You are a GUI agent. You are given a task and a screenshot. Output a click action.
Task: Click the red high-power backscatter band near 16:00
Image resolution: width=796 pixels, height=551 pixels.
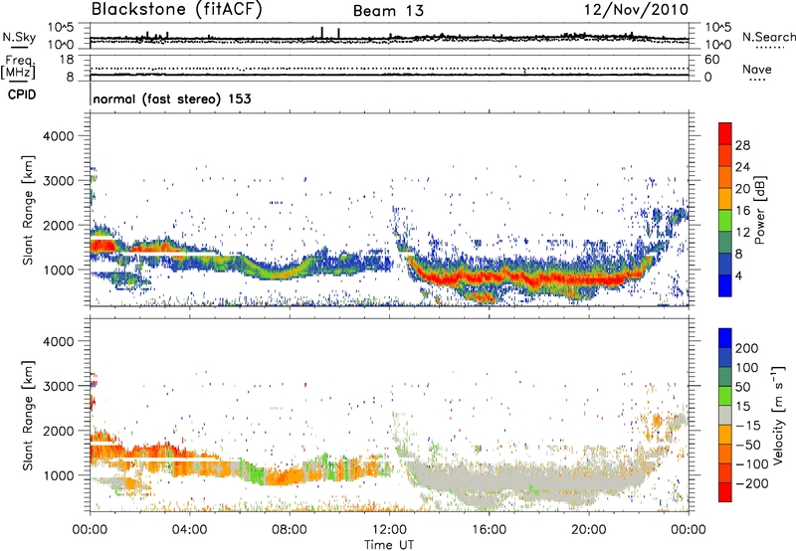pyautogui.click(x=489, y=278)
